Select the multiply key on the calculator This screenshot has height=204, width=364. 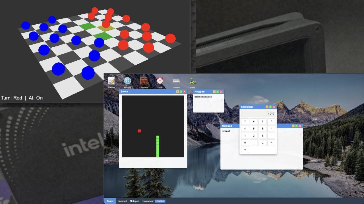[271, 129]
